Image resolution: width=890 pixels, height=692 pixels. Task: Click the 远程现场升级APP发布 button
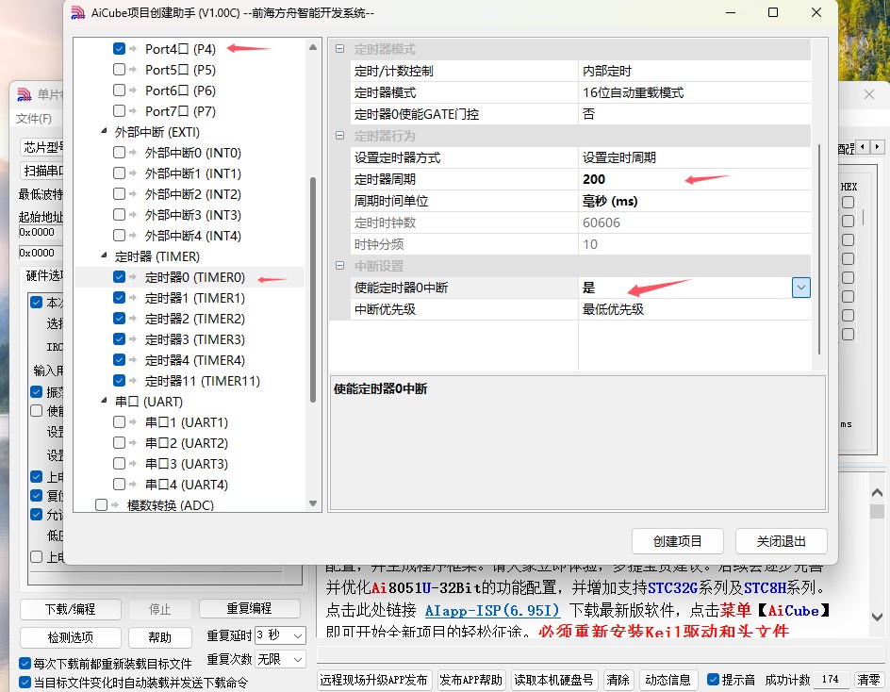[374, 680]
